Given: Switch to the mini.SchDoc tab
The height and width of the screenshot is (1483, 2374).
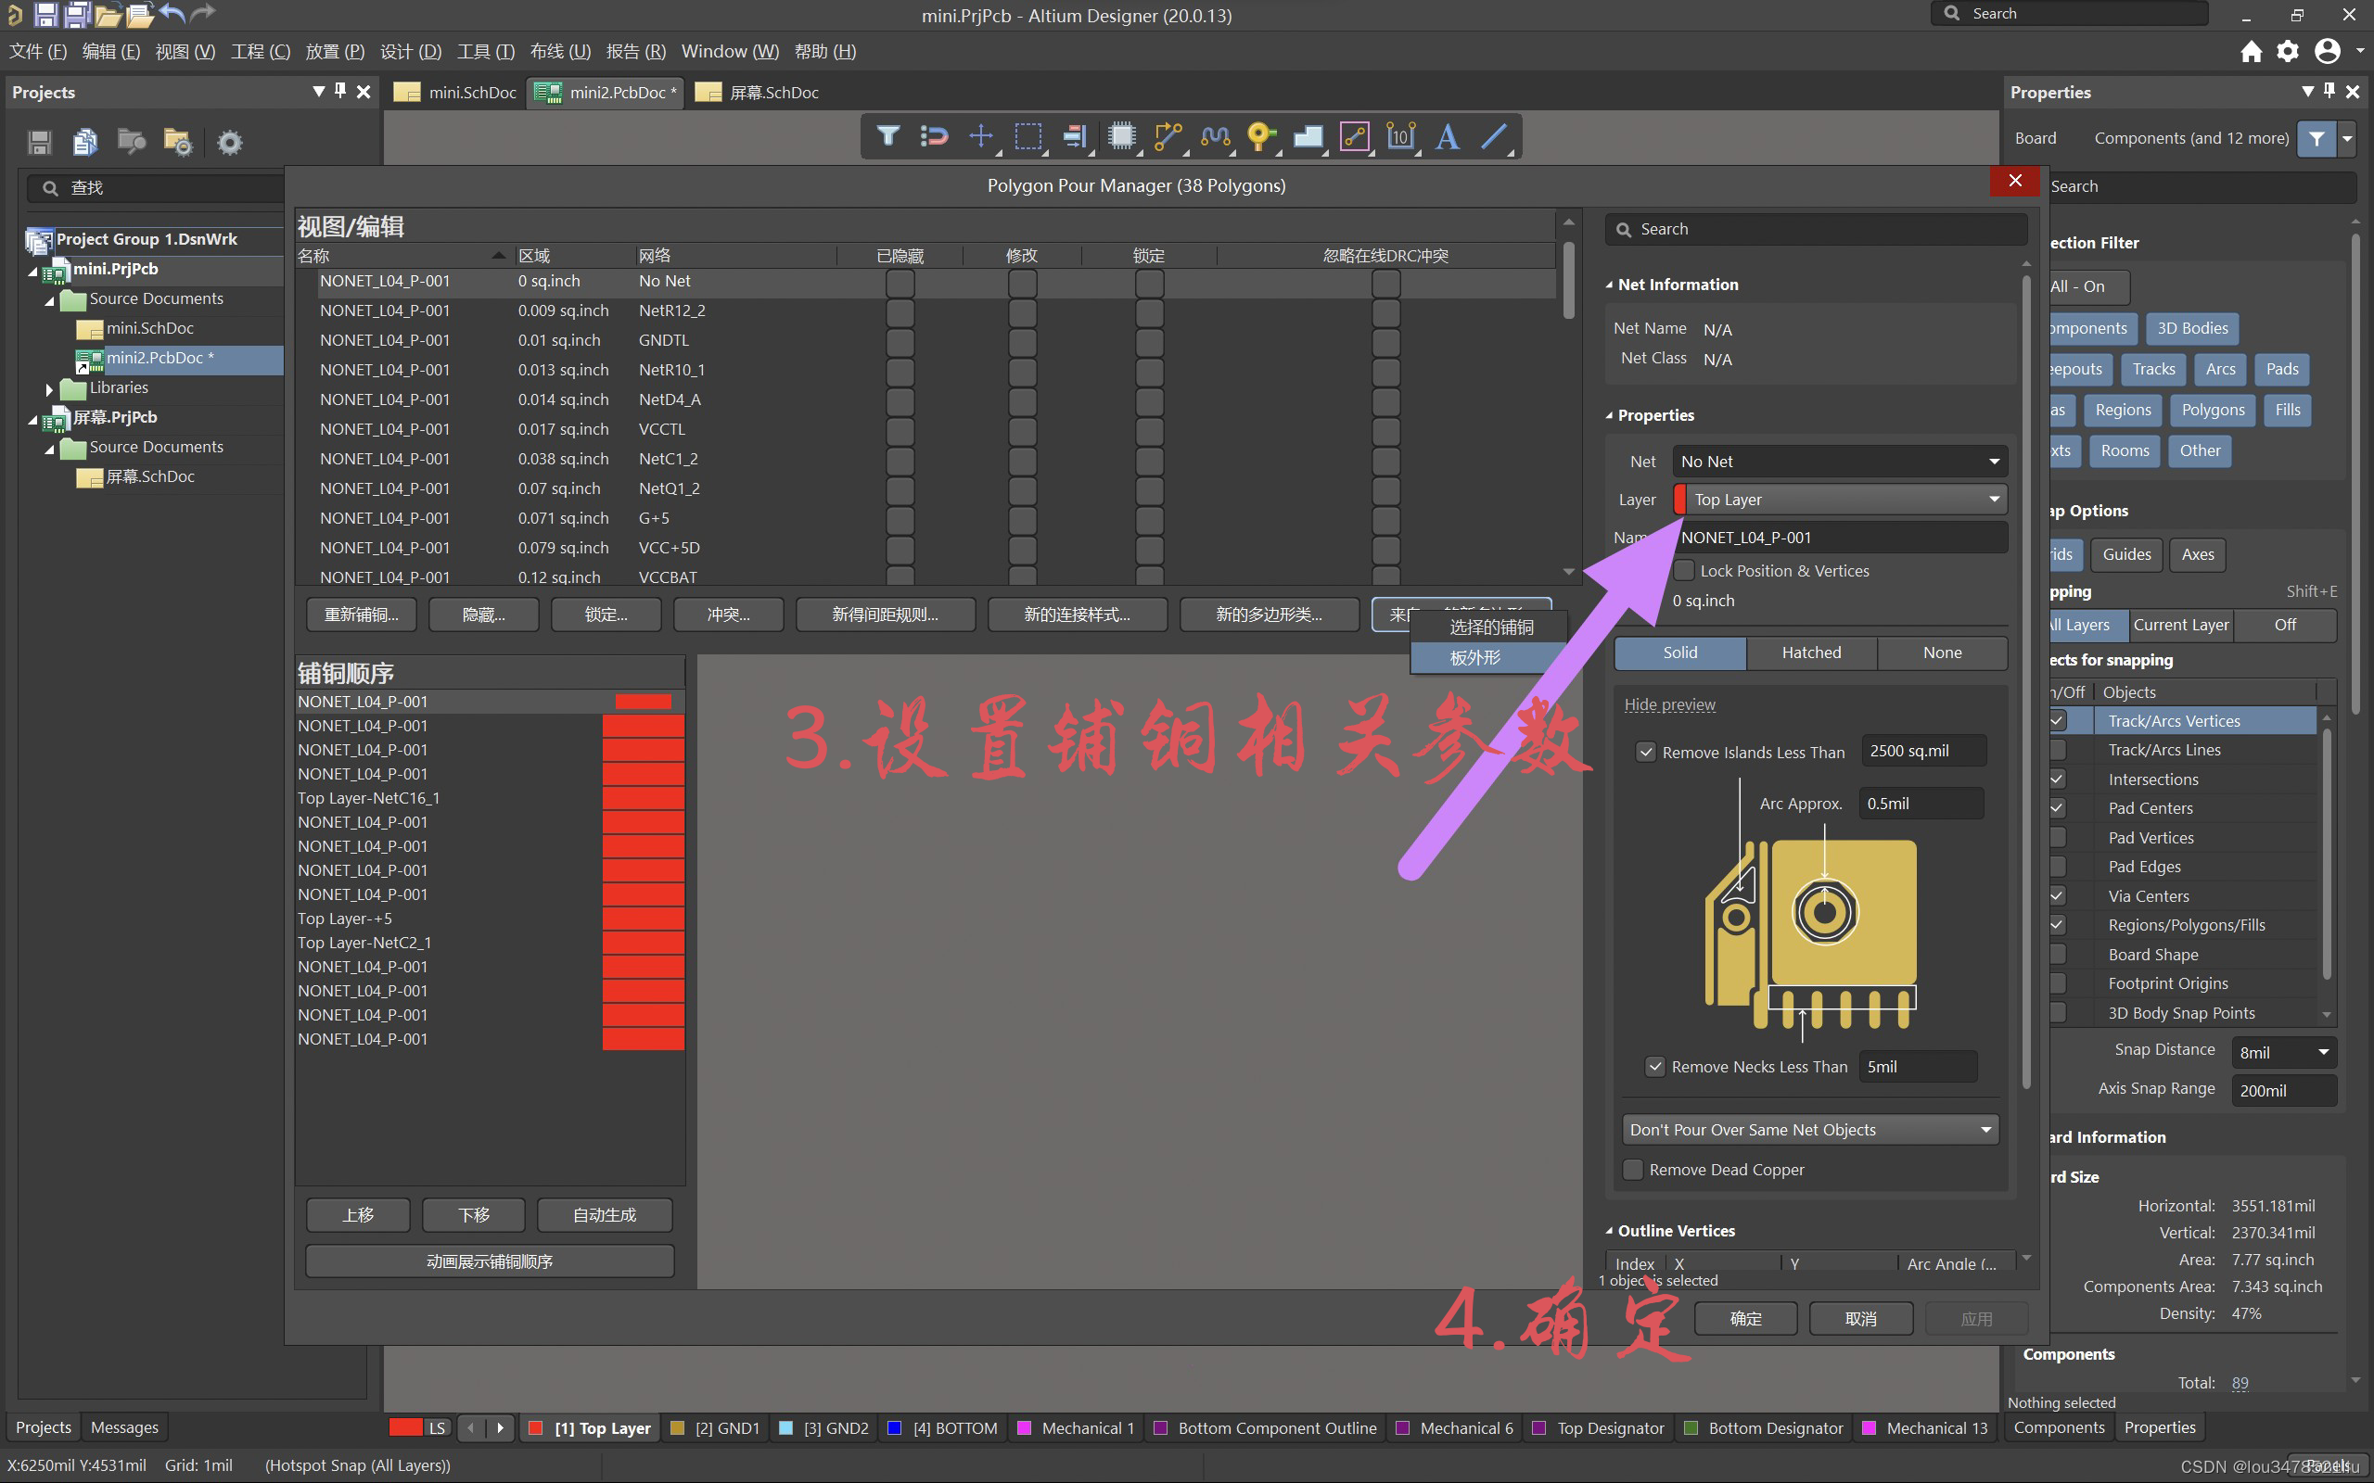Looking at the screenshot, I should [x=457, y=92].
